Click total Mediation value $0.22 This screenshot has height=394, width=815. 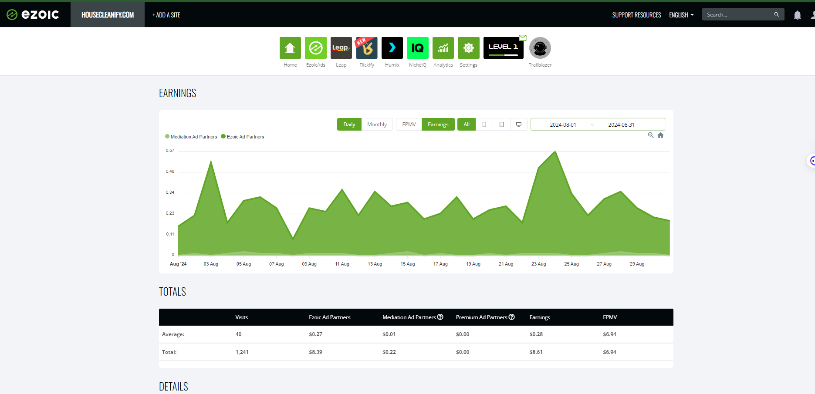click(x=389, y=352)
